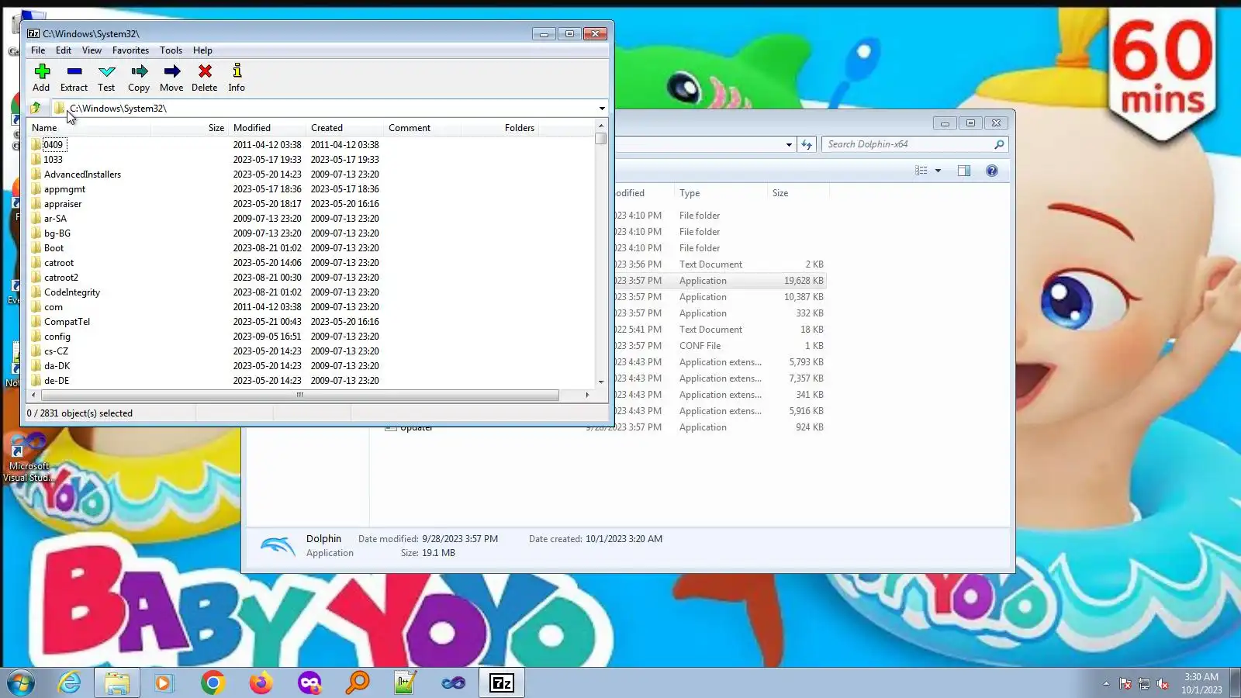Screen dimensions: 1241x698
Task: Click the Add button in 7-Zip toolbar
Action: coord(42,78)
